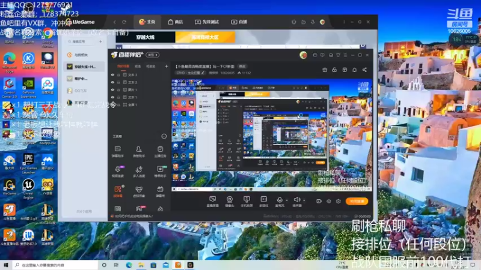Screen dimensions: 481x270
Task: Toggle lock on layer 文本 3
Action: [118, 74]
